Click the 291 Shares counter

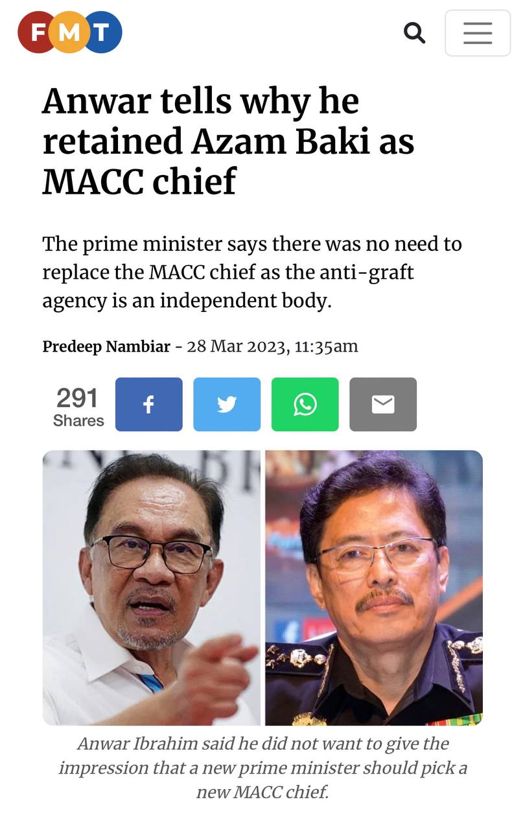coord(78,407)
